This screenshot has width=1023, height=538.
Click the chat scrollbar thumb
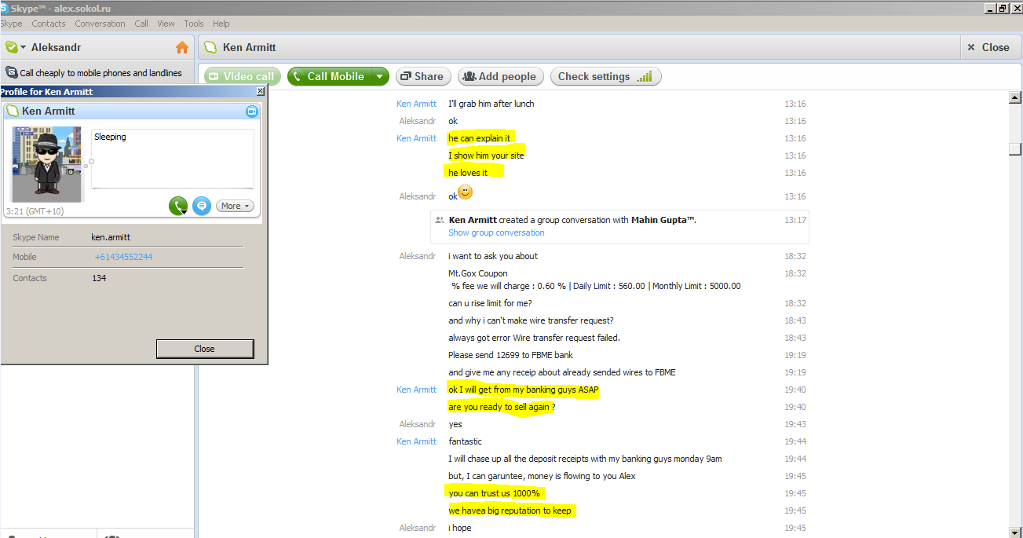[1014, 149]
